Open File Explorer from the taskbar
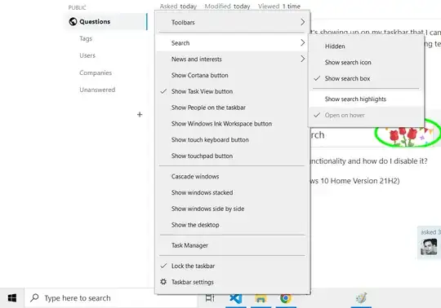Viewport: 441px width, 308px height. [x=261, y=299]
